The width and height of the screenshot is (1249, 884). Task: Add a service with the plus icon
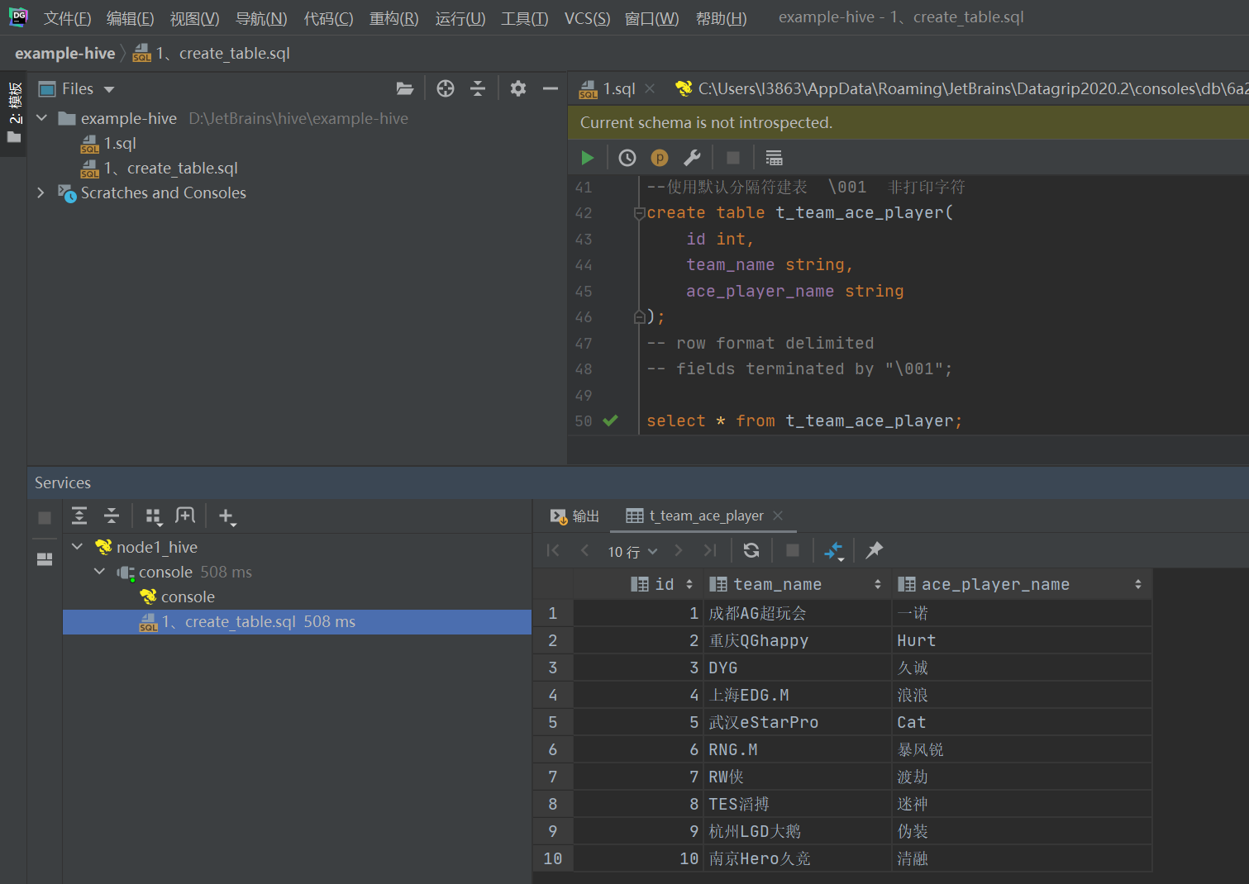pos(226,517)
